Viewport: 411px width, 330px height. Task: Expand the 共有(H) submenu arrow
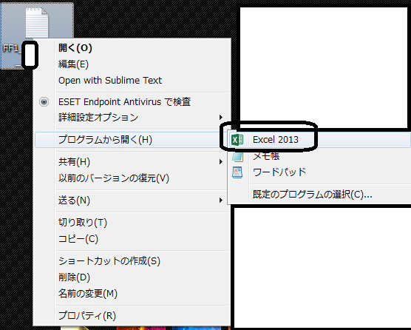(x=221, y=162)
